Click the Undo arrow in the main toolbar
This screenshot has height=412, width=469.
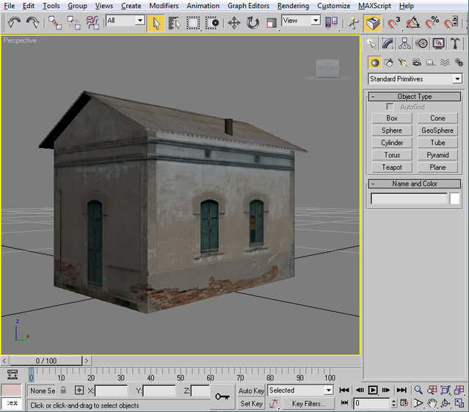point(14,23)
